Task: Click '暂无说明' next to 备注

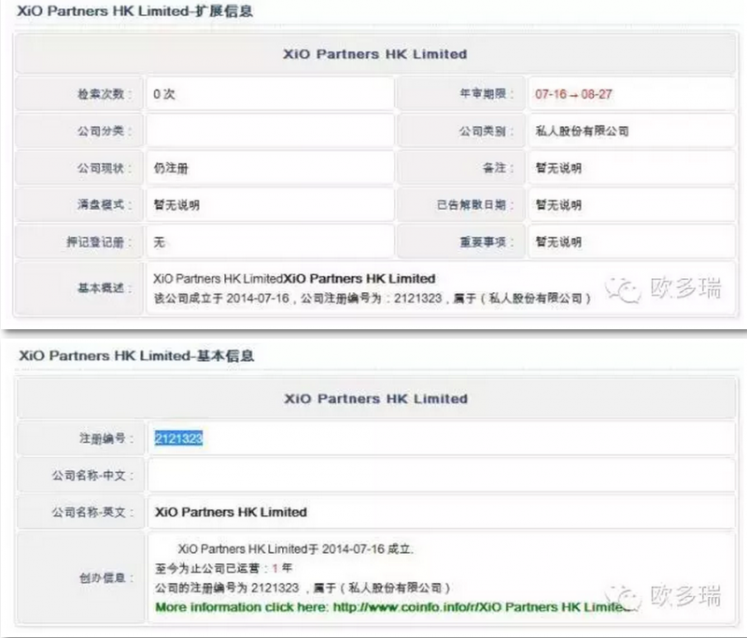Action: 558,168
